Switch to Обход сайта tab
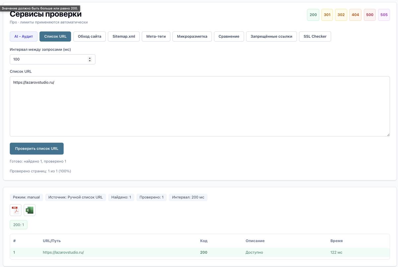398x267 pixels. tap(90, 36)
